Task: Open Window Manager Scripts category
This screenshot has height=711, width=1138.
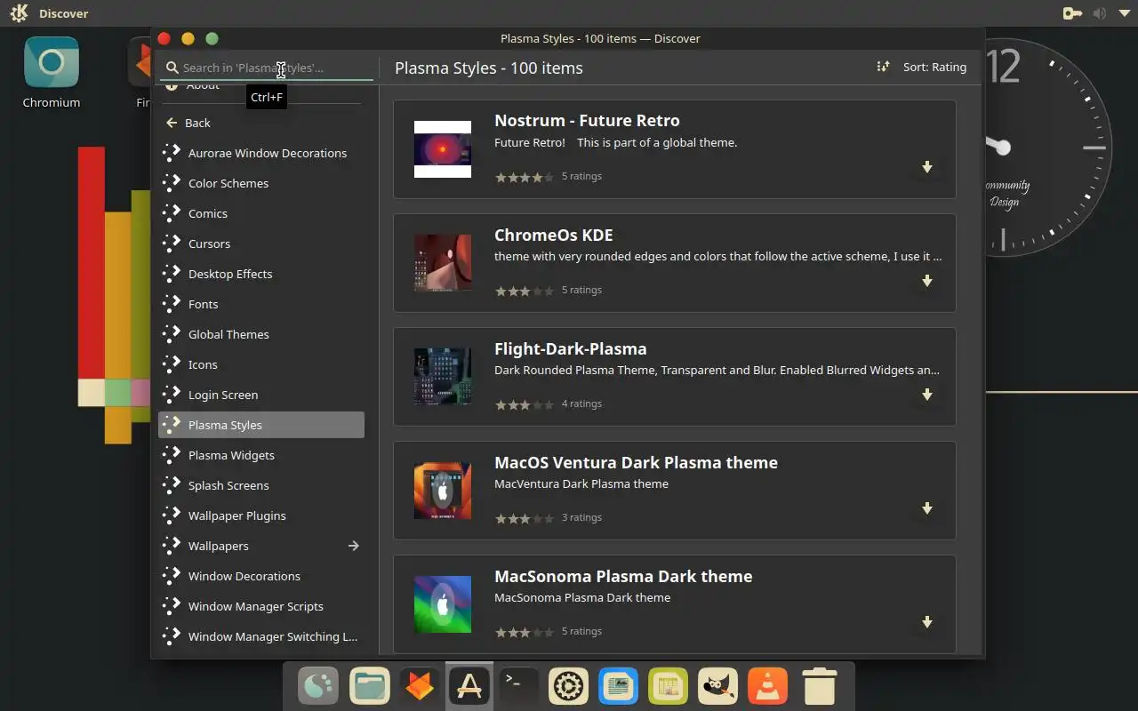Action: (261, 606)
